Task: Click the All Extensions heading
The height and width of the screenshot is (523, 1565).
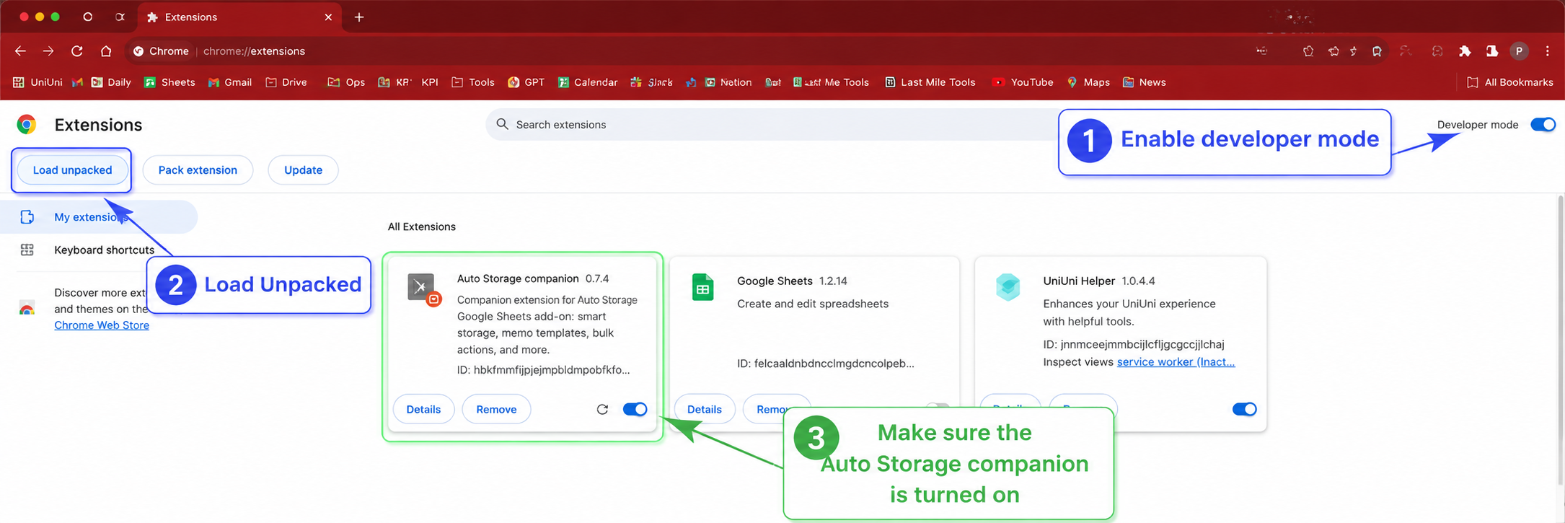Action: [422, 227]
